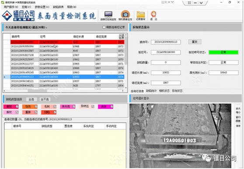
Task: Open the 参数设置 menu
Action: pos(42,7)
